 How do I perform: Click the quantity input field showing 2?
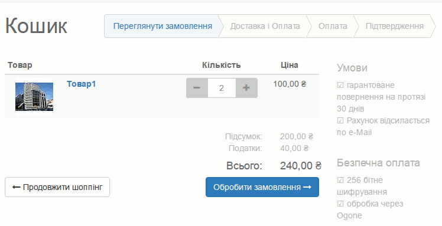[222, 88]
